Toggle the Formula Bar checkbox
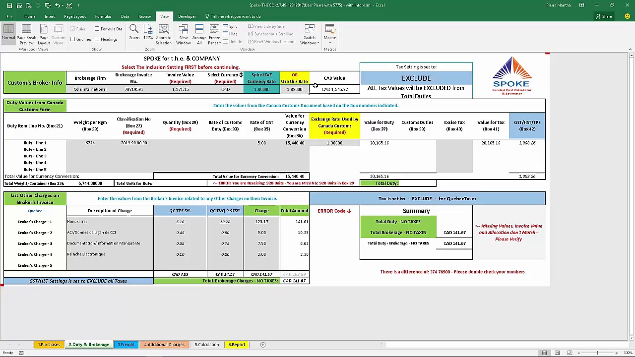 pyautogui.click(x=108, y=29)
